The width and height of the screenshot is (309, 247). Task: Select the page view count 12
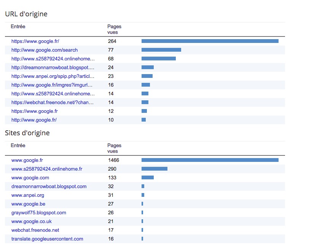[x=111, y=111]
